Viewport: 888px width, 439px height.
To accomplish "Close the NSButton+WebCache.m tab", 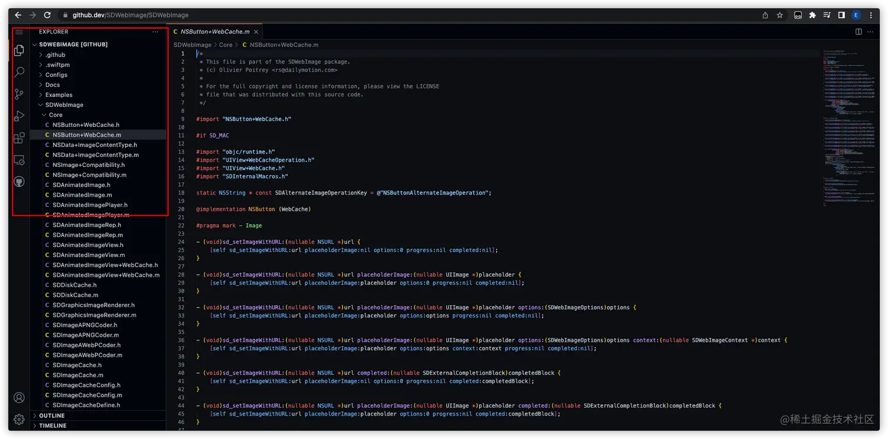I will pos(257,32).
